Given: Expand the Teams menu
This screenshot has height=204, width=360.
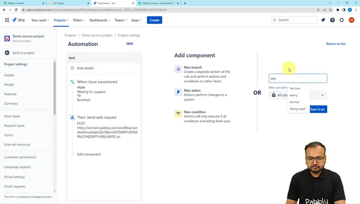Looking at the screenshot, I should 121,20.
